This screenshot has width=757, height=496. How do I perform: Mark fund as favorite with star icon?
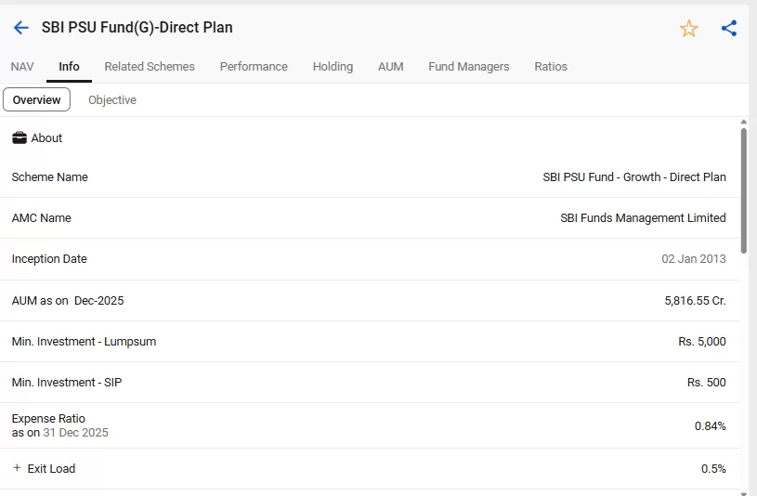(688, 29)
